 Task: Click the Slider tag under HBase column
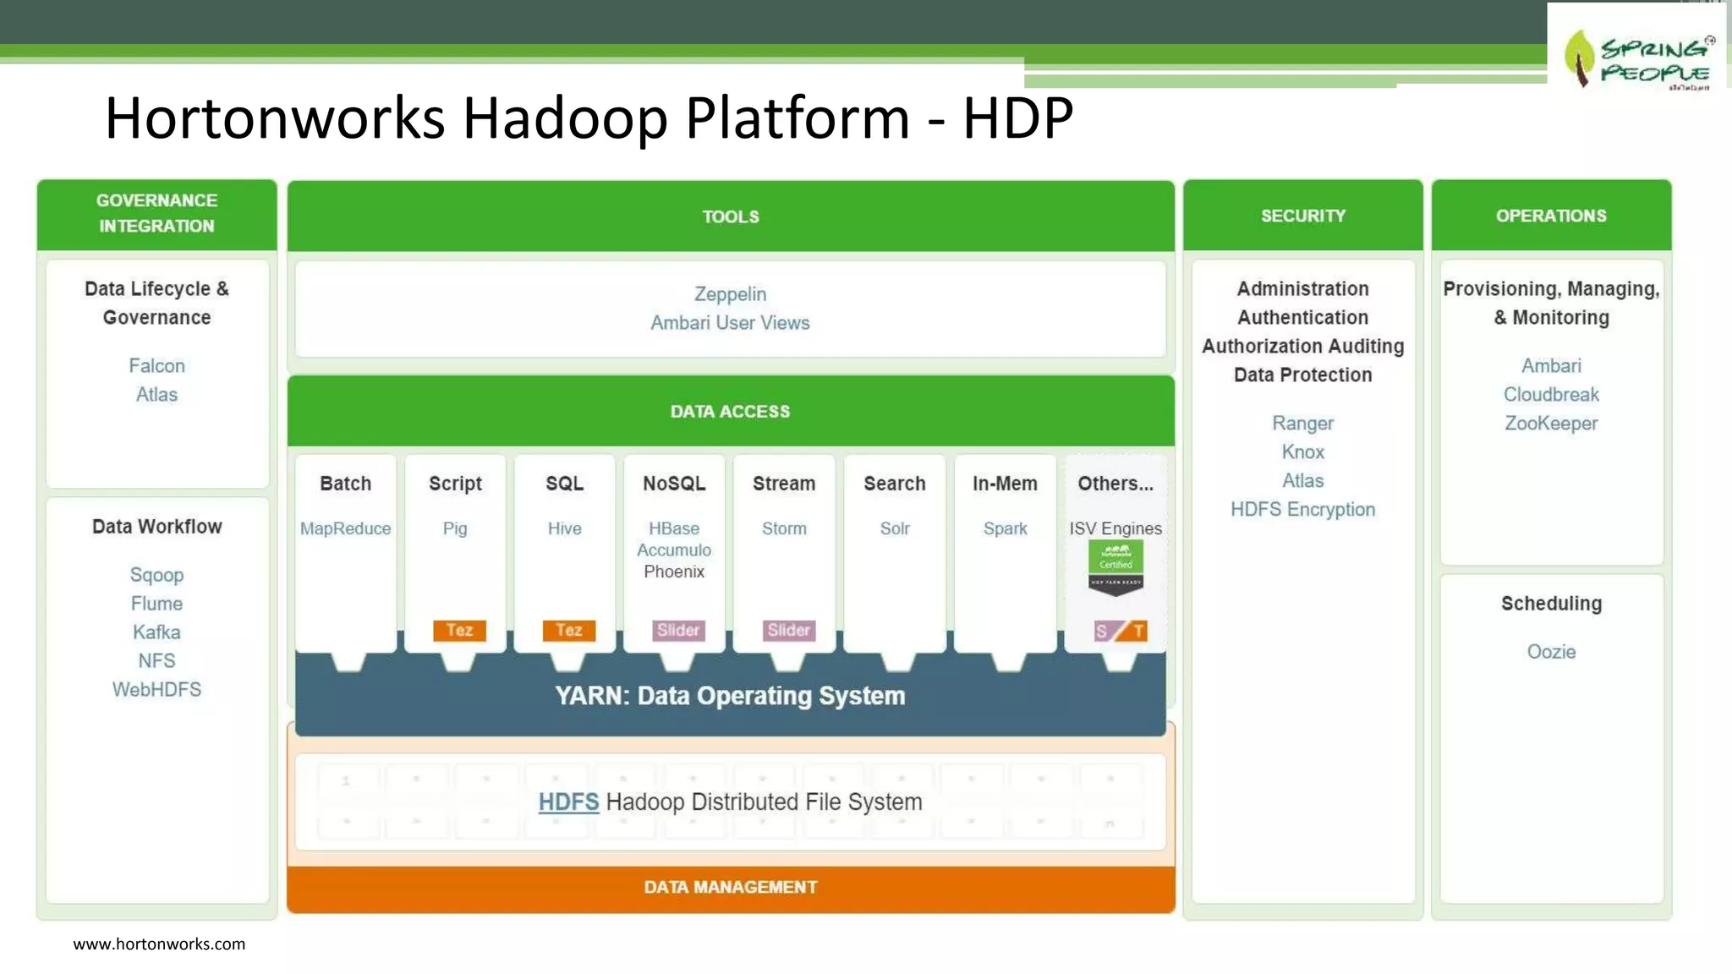[678, 631]
